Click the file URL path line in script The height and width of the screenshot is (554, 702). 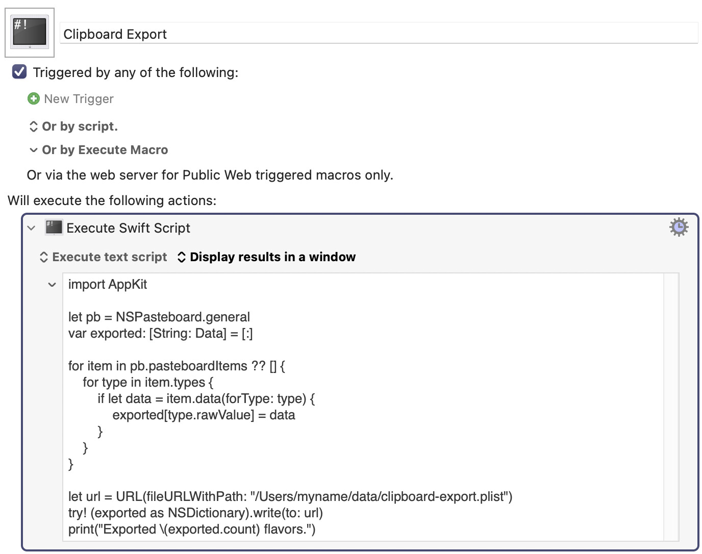click(290, 497)
